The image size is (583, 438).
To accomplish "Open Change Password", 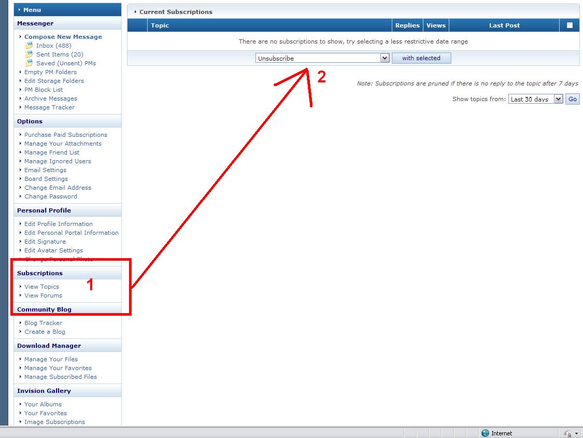I will click(51, 196).
